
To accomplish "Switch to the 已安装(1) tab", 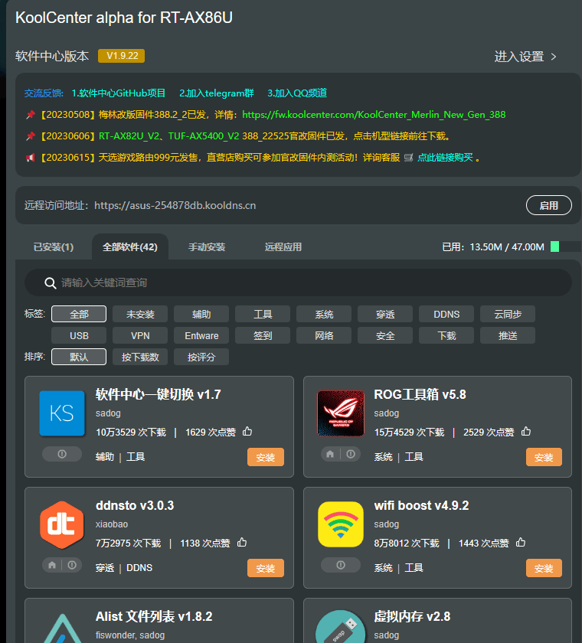I will (54, 246).
